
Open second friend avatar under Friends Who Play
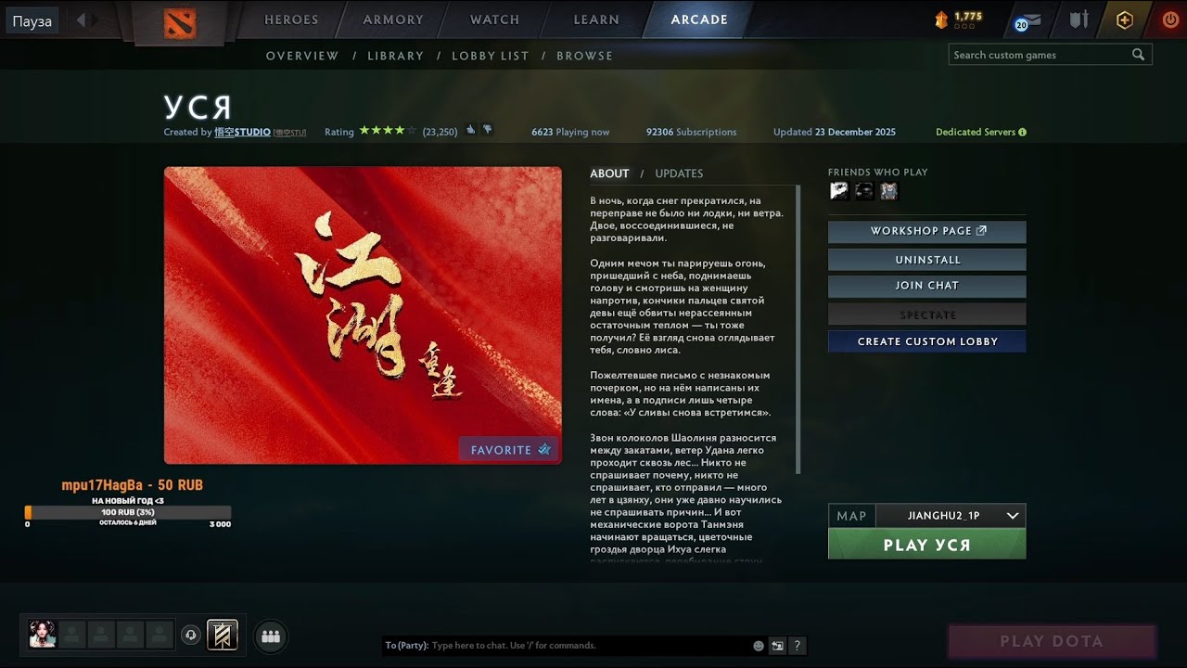(864, 191)
